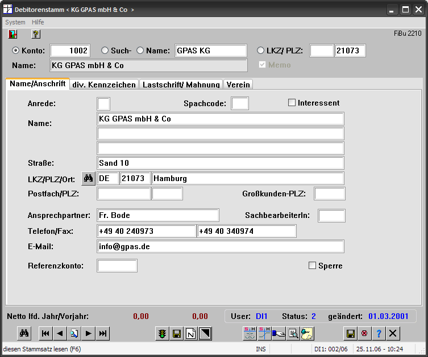
Task: Click the exit door icon below System menu
Action: pyautogui.click(x=13, y=34)
